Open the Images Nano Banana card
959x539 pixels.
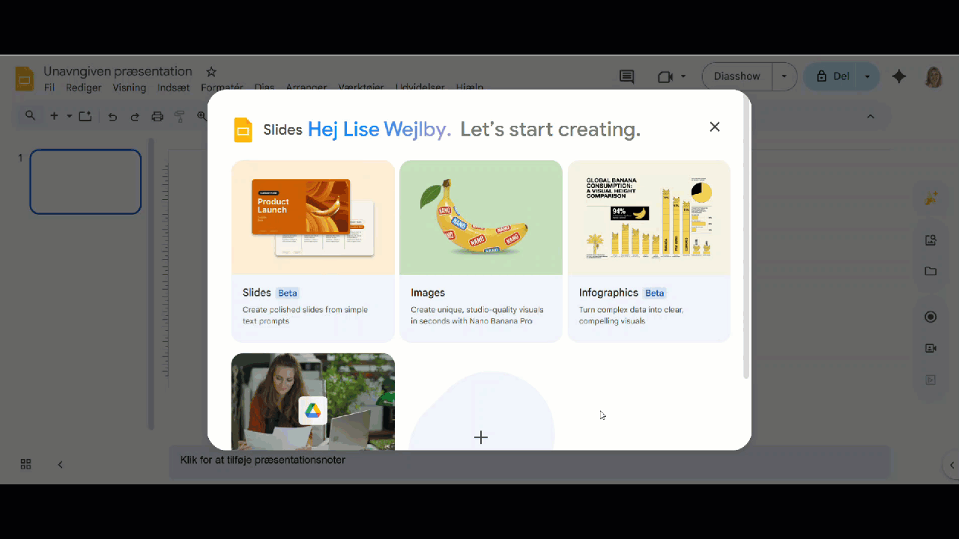click(x=481, y=252)
